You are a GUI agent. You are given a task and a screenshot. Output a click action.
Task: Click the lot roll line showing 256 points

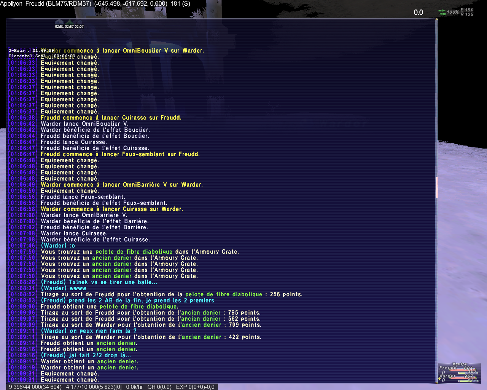[172, 294]
